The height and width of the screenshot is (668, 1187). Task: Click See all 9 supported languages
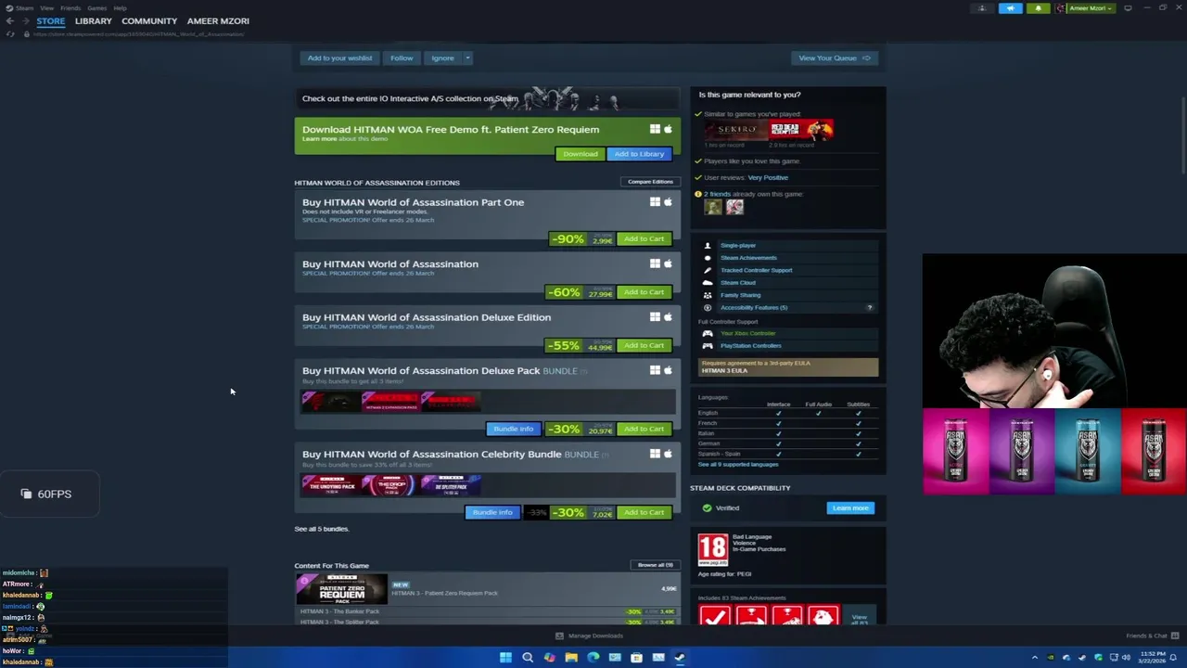[738, 464]
